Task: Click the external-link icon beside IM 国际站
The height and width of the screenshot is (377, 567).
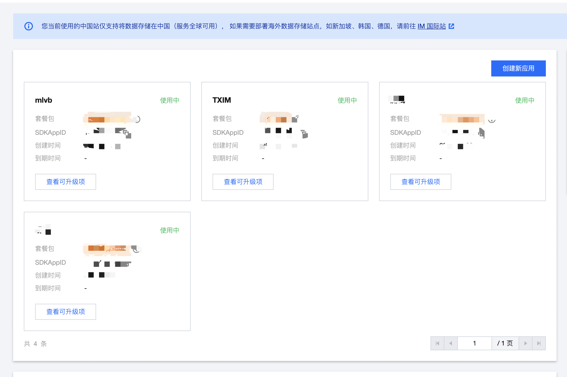Action: [x=452, y=26]
